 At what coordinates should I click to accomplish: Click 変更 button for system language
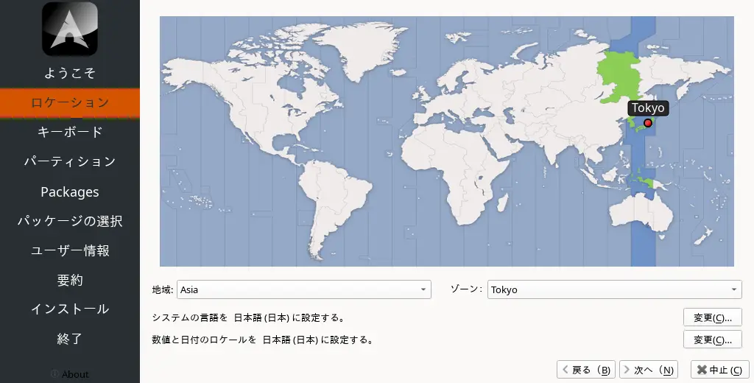712,317
